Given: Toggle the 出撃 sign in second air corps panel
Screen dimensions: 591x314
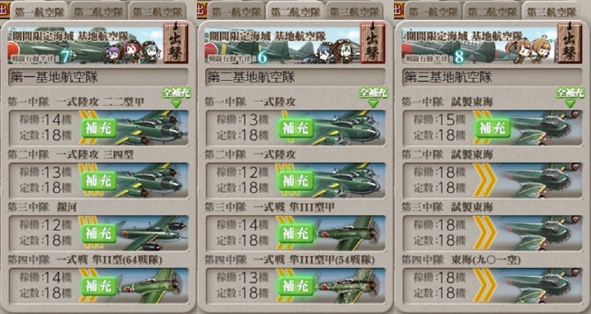Looking at the screenshot, I should (x=373, y=43).
